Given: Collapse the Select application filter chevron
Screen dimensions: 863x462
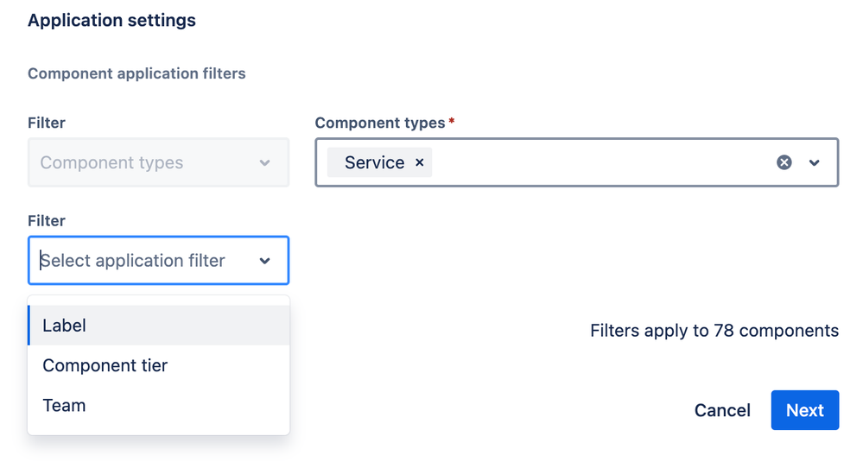Looking at the screenshot, I should click(265, 261).
